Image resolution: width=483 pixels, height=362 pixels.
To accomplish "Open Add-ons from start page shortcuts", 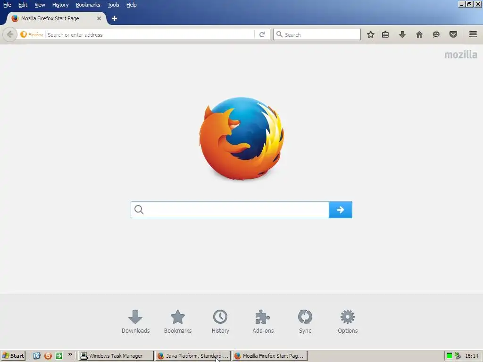I will tap(263, 321).
